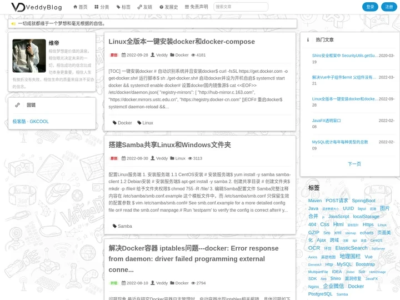This screenshot has height=300, width=400.
Task: Click the folder icon on the iptables post
Action: pos(172,283)
